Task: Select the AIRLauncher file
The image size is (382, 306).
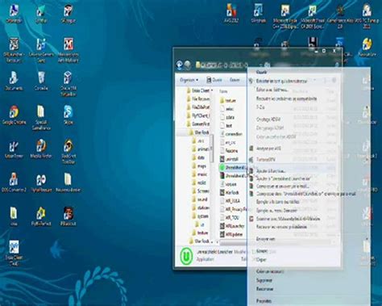Action: pyautogui.click(x=232, y=226)
